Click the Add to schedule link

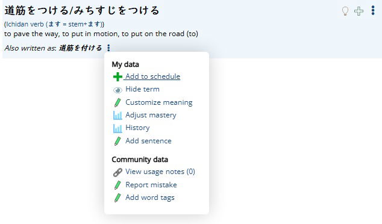tap(153, 76)
